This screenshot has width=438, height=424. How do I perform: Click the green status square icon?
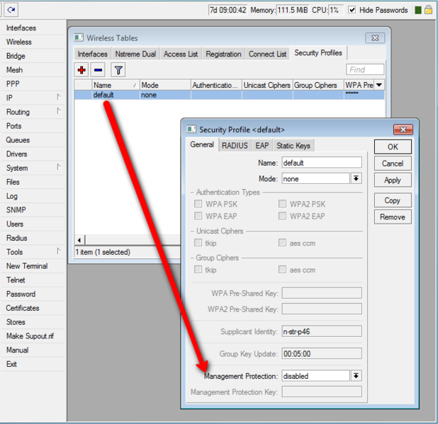coord(418,10)
